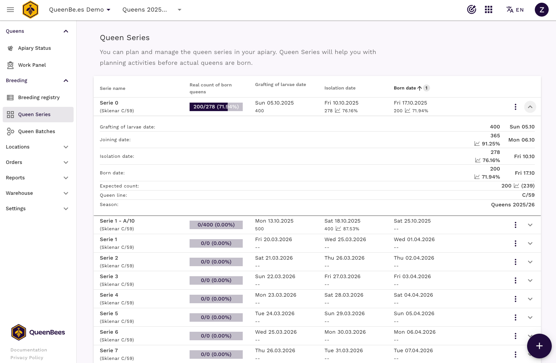Expand the Serie 1 - A/10 row details
This screenshot has height=363, width=556.
pos(530,225)
